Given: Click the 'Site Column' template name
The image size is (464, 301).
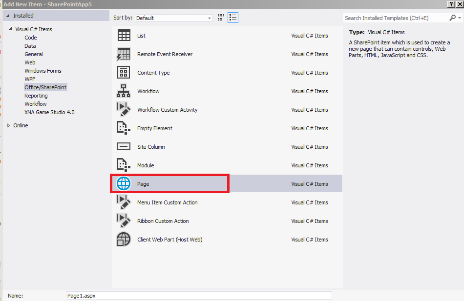Looking at the screenshot, I should click(x=151, y=147).
